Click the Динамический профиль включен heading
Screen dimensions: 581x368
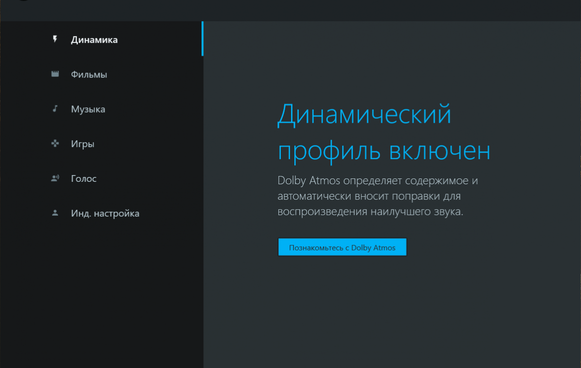[x=384, y=133]
